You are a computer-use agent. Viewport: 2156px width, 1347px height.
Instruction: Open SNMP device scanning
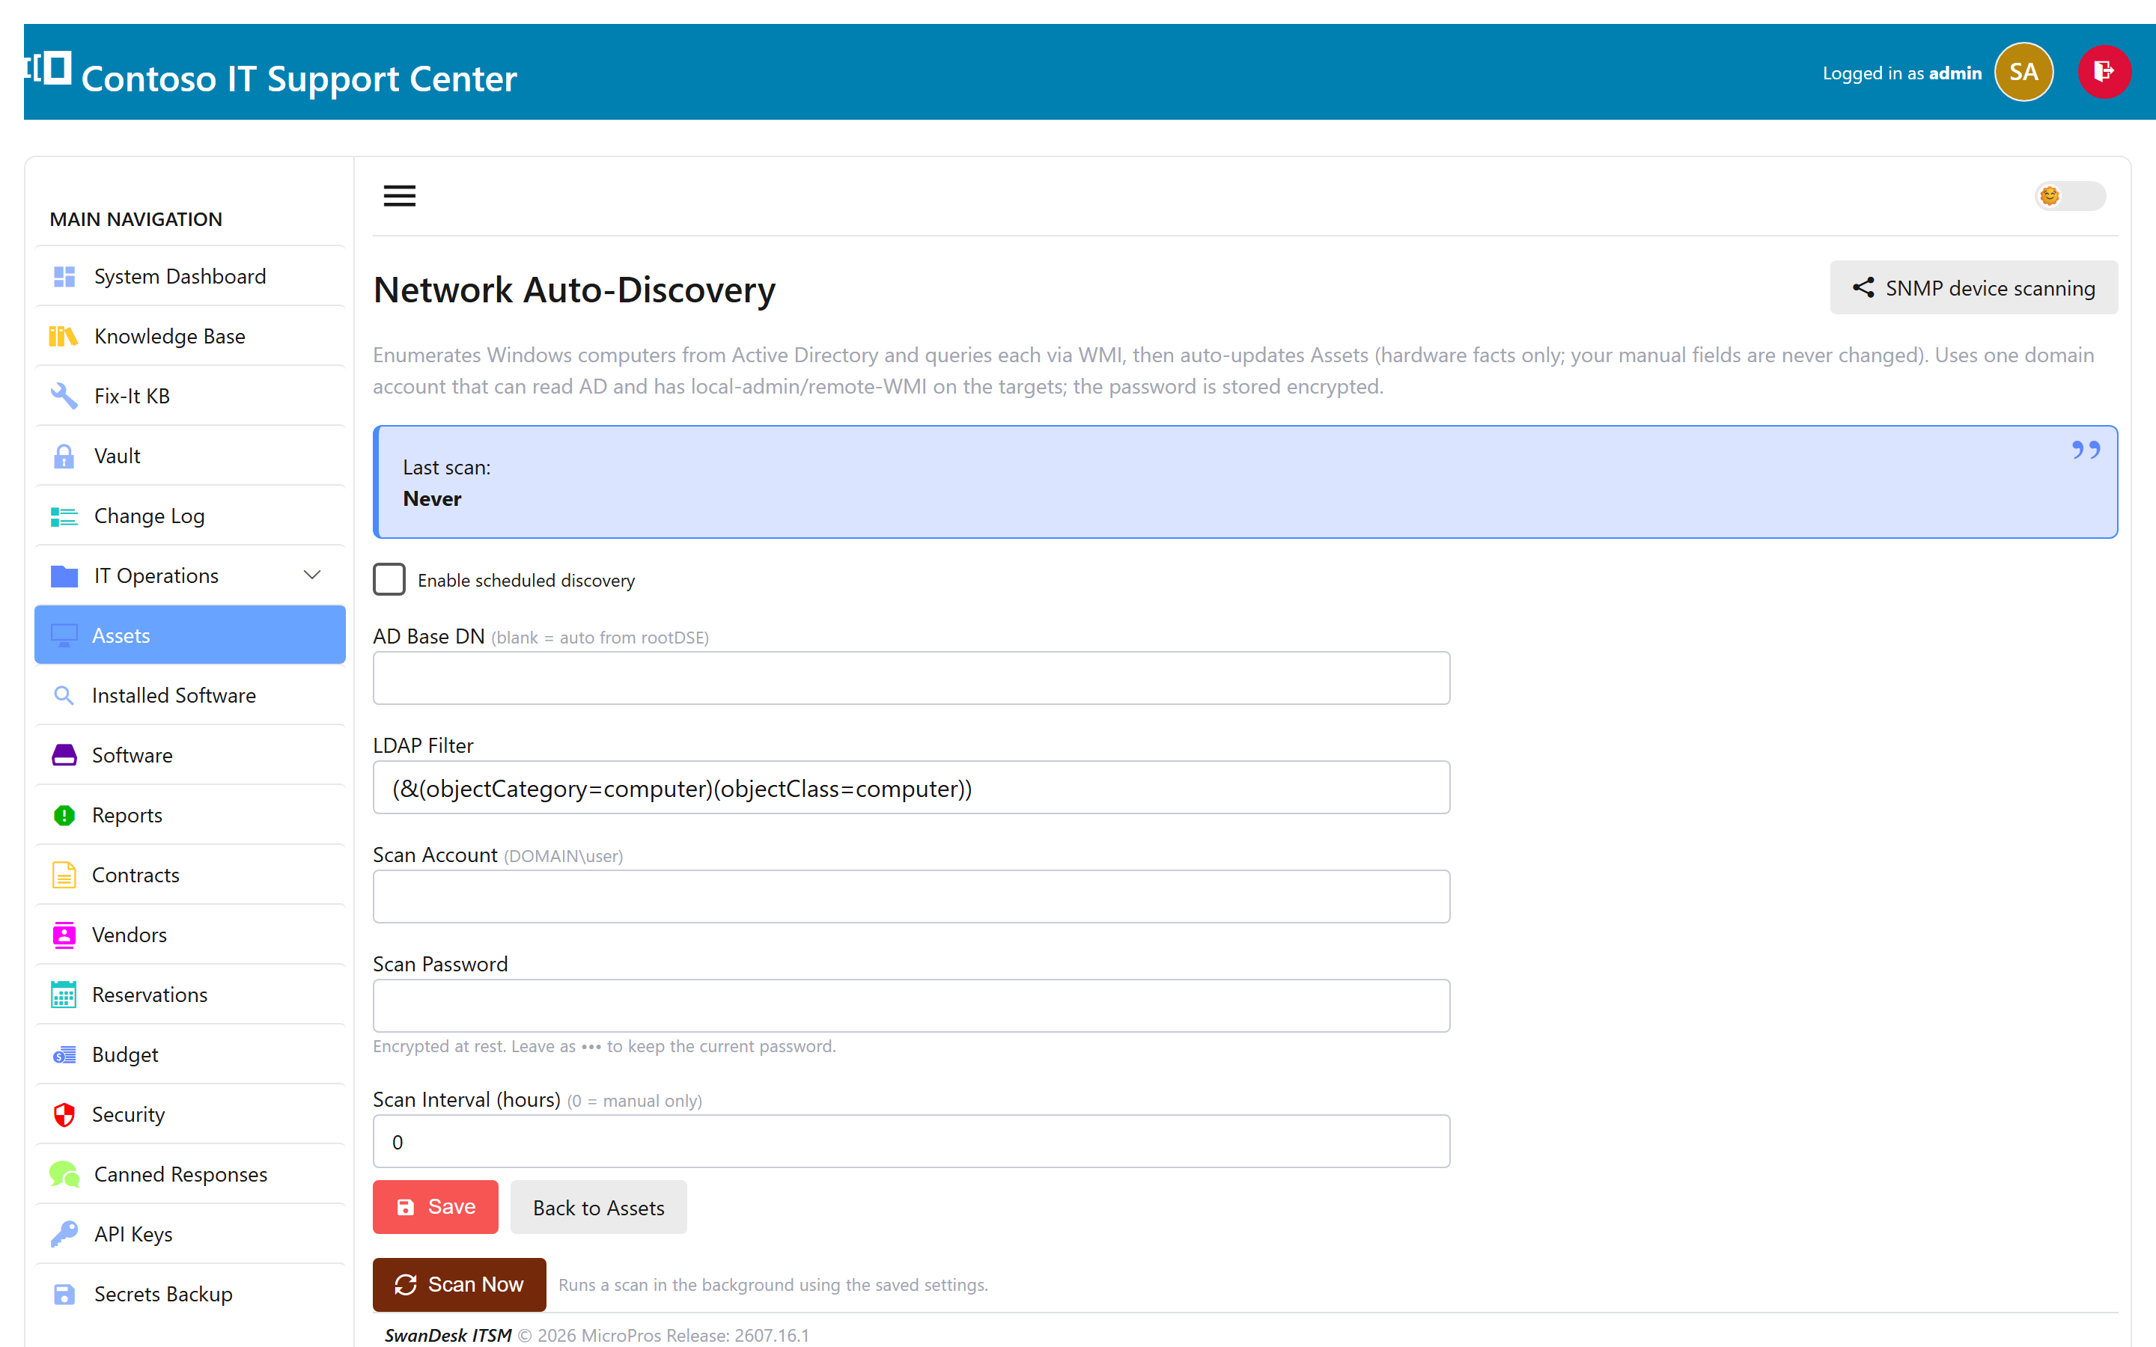tap(1973, 288)
